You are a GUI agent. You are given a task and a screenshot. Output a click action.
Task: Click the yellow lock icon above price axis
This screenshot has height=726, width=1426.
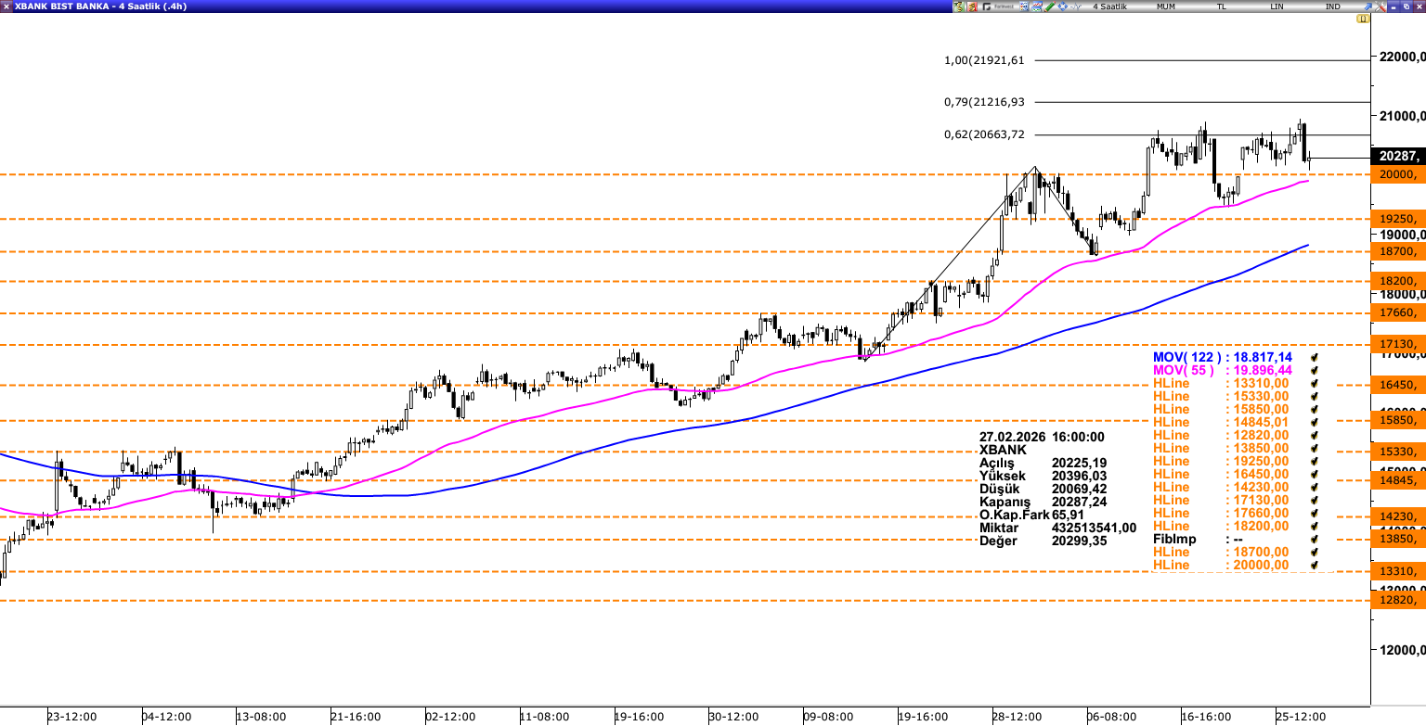[1362, 18]
